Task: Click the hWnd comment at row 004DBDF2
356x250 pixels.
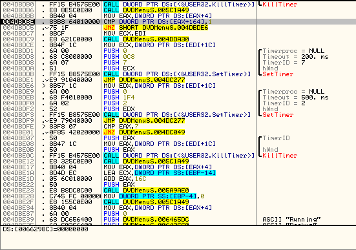Action: pyautogui.click(x=270, y=109)
